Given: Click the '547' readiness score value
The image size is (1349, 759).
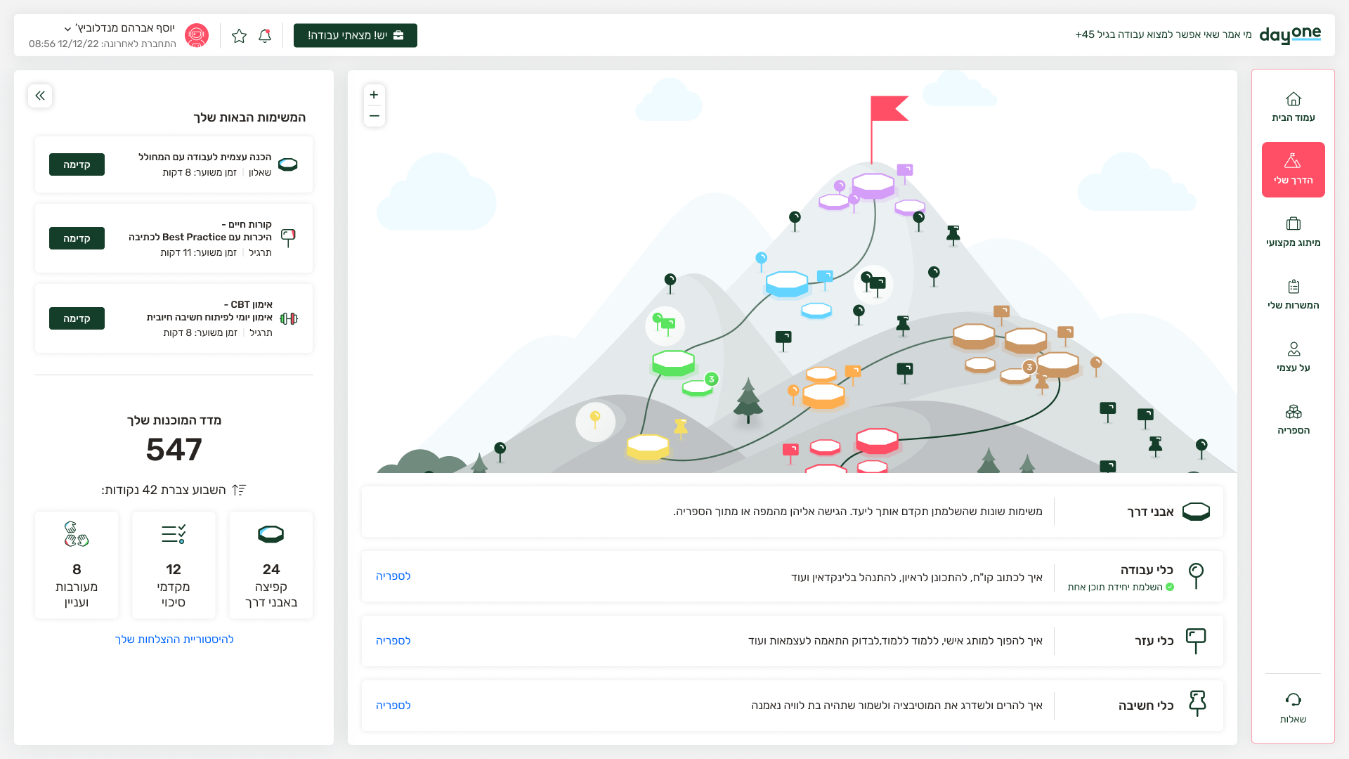Looking at the screenshot, I should tap(174, 450).
